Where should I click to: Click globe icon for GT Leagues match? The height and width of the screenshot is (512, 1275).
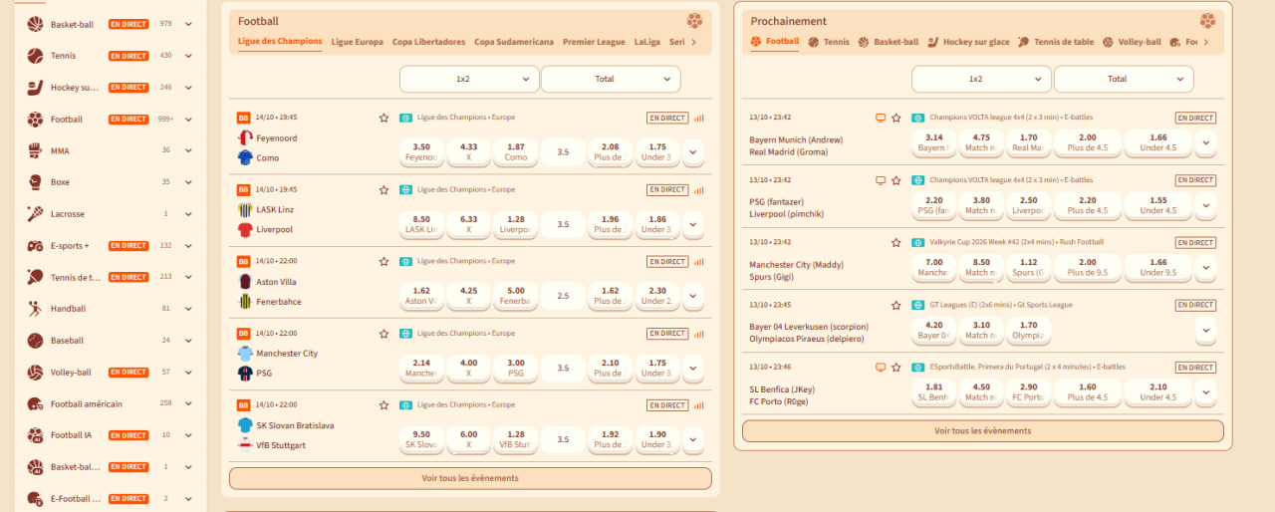click(x=918, y=305)
